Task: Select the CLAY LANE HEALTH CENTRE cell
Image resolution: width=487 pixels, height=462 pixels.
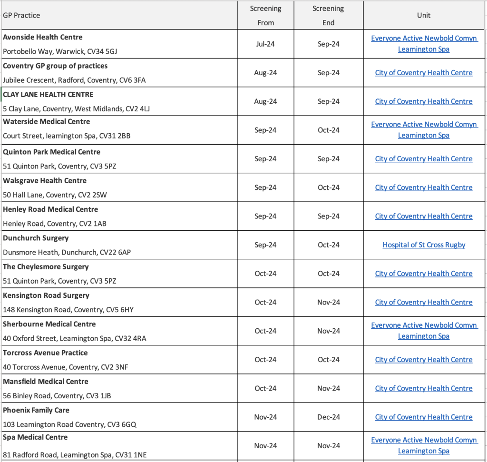Action: pyautogui.click(x=119, y=102)
